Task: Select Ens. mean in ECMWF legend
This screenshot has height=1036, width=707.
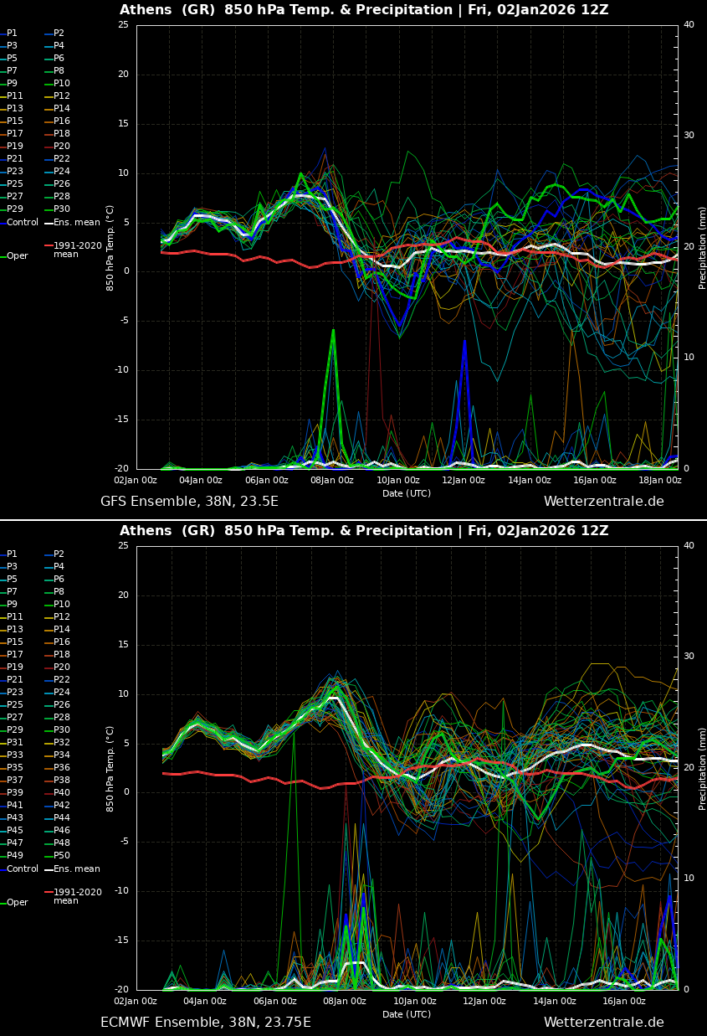Action: (x=76, y=869)
